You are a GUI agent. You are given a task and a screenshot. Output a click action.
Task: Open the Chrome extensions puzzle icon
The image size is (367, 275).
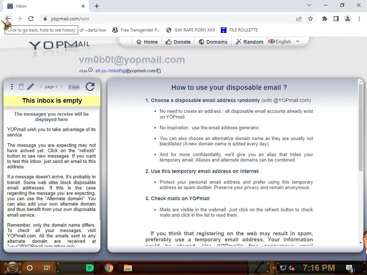tap(325, 19)
